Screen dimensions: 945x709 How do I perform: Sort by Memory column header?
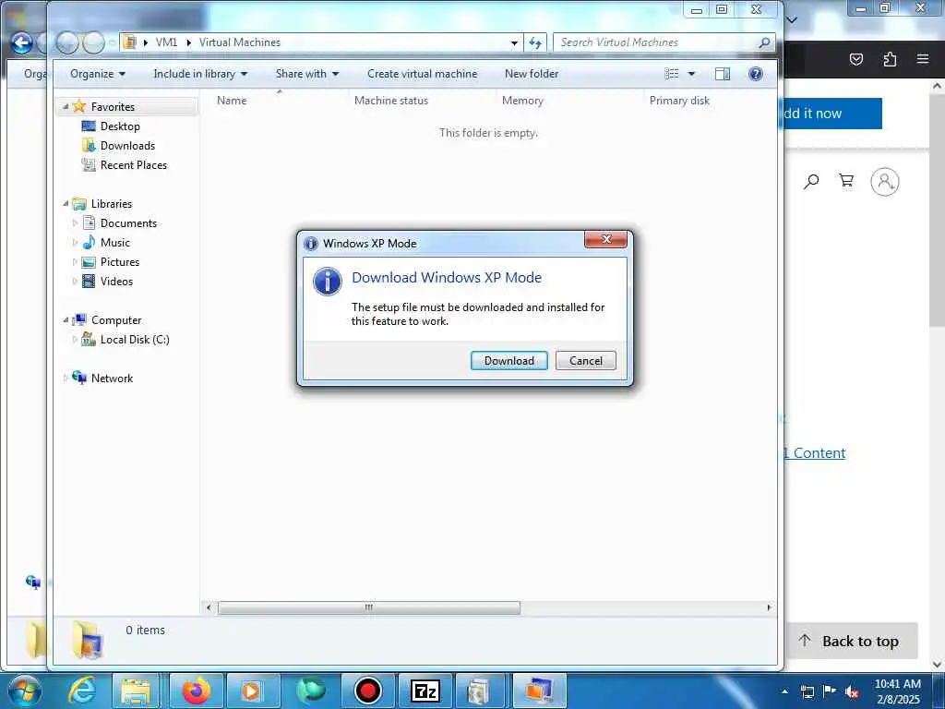522,101
